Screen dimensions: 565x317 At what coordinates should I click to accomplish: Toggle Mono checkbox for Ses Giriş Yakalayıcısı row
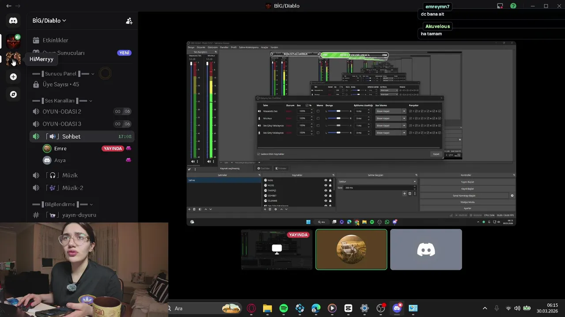318,133
